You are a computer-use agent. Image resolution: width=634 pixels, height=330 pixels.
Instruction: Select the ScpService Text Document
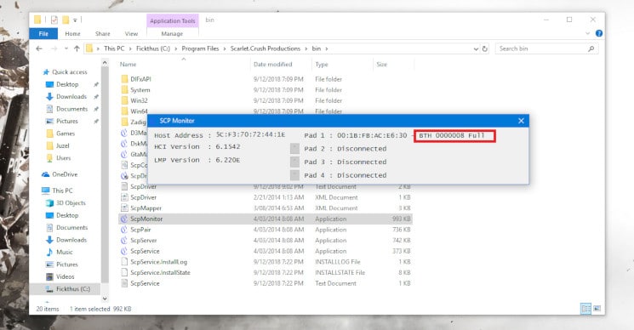pyautogui.click(x=145, y=283)
